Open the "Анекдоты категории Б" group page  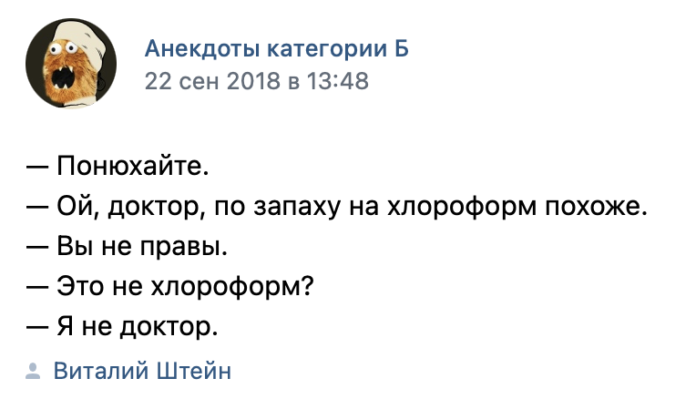277,48
